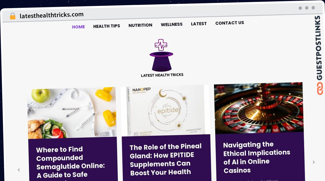The image size is (325, 181).
Task: Click the salad and syringes thumbnail
Action: (72, 113)
